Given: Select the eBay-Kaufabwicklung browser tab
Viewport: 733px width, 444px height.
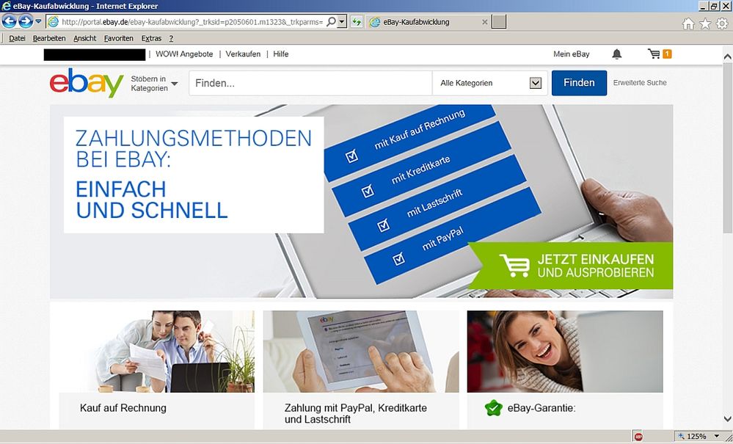Looking at the screenshot, I should (x=418, y=21).
